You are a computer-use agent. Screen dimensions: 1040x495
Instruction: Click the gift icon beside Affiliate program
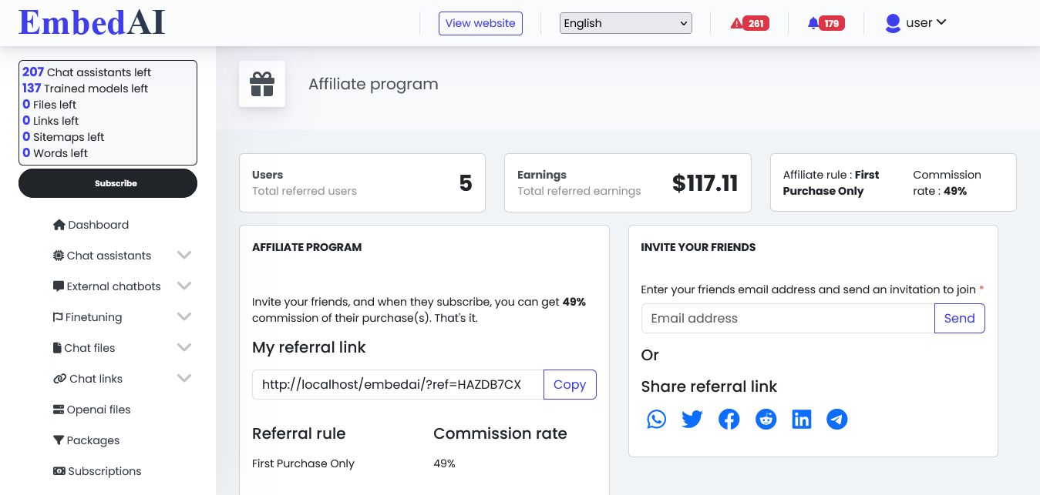[262, 84]
